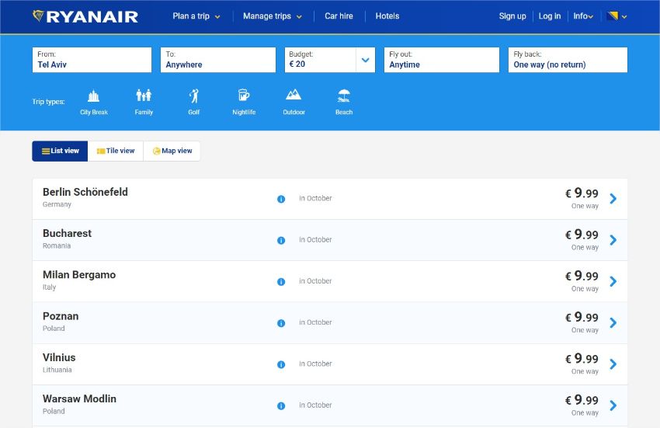Click the info icon for Warsaw Modlin

click(281, 405)
